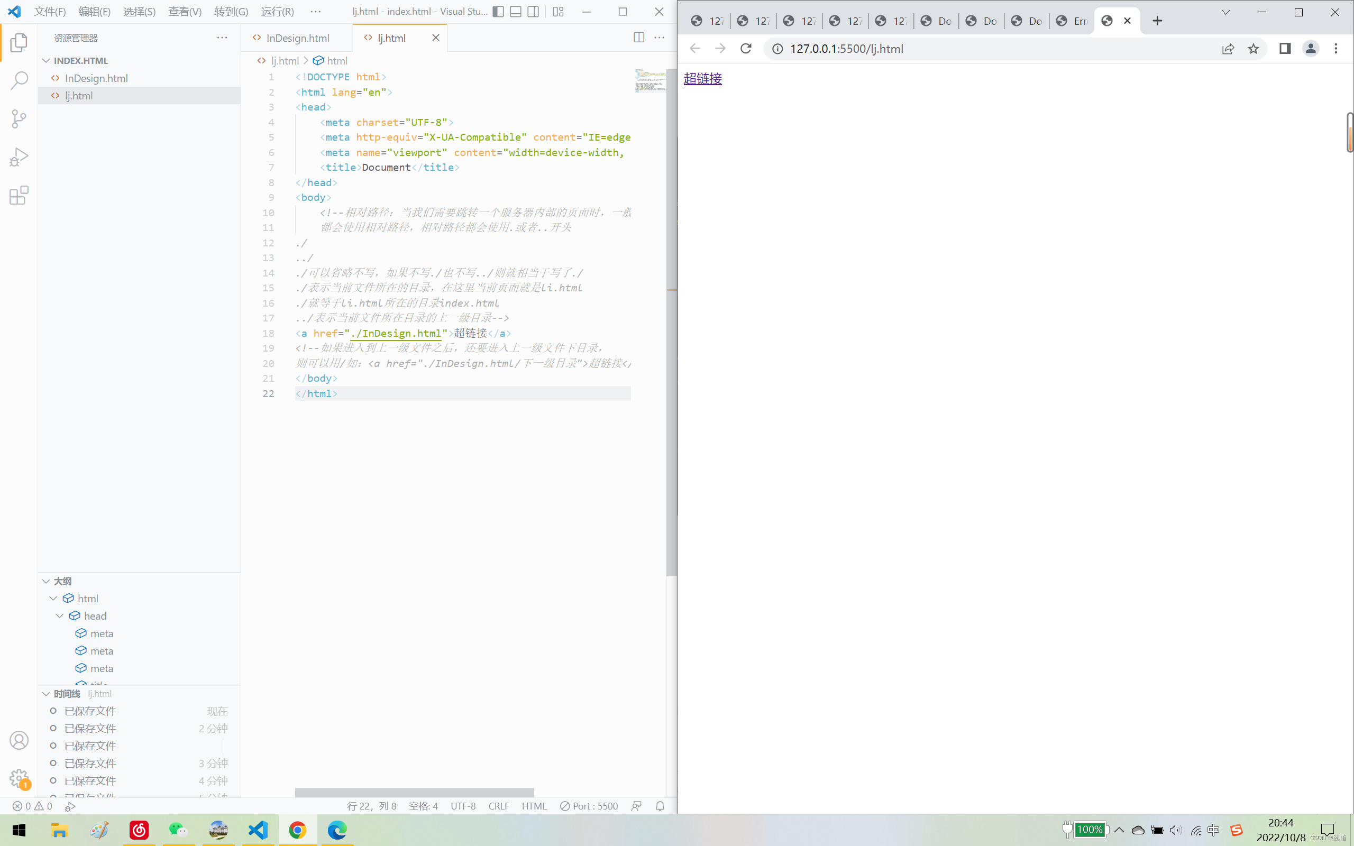Switch to the InDesign.html editor tab
The height and width of the screenshot is (846, 1354).
point(297,38)
